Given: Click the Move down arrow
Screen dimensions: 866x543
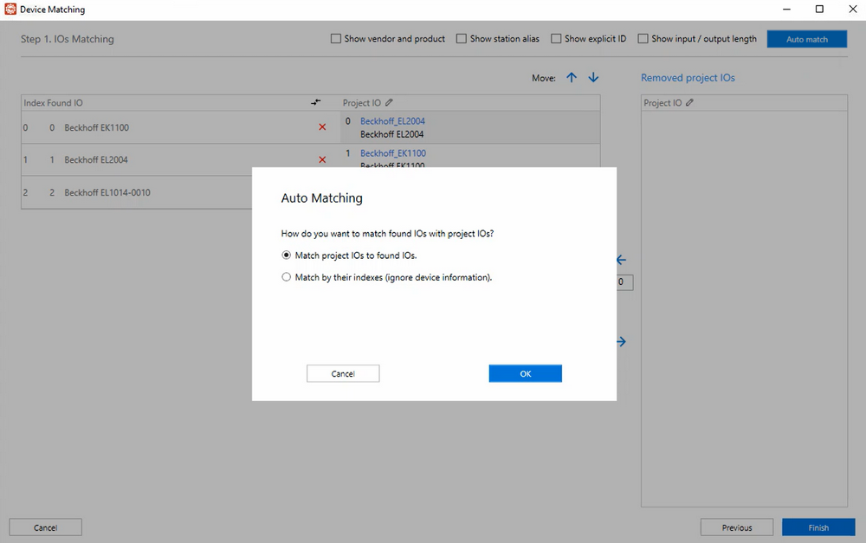Looking at the screenshot, I should coord(593,78).
